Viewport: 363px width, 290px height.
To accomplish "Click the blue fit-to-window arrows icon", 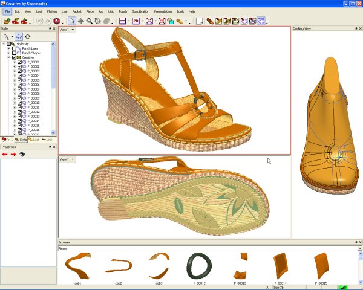I will coord(149,21).
